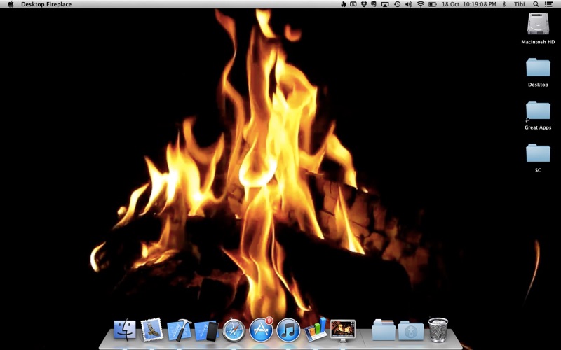Image resolution: width=561 pixels, height=350 pixels.
Task: Click the date and time clock
Action: (x=469, y=4)
